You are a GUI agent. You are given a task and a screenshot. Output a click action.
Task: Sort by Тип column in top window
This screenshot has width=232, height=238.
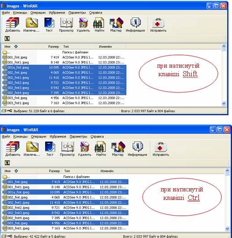(78, 47)
